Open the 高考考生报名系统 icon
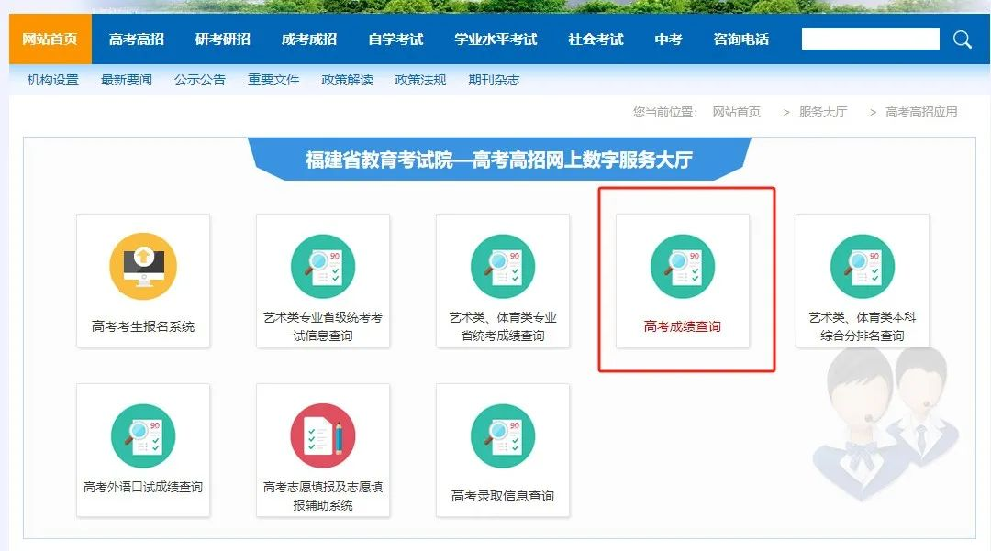 coord(143,280)
